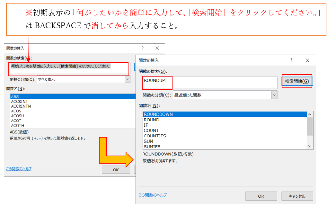The width and height of the screenshot is (328, 208).
Task: Click the function list scroll-down arrow
Action: point(310,146)
